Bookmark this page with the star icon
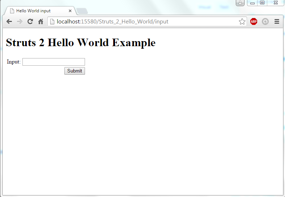This screenshot has height=197, width=285. click(242, 22)
